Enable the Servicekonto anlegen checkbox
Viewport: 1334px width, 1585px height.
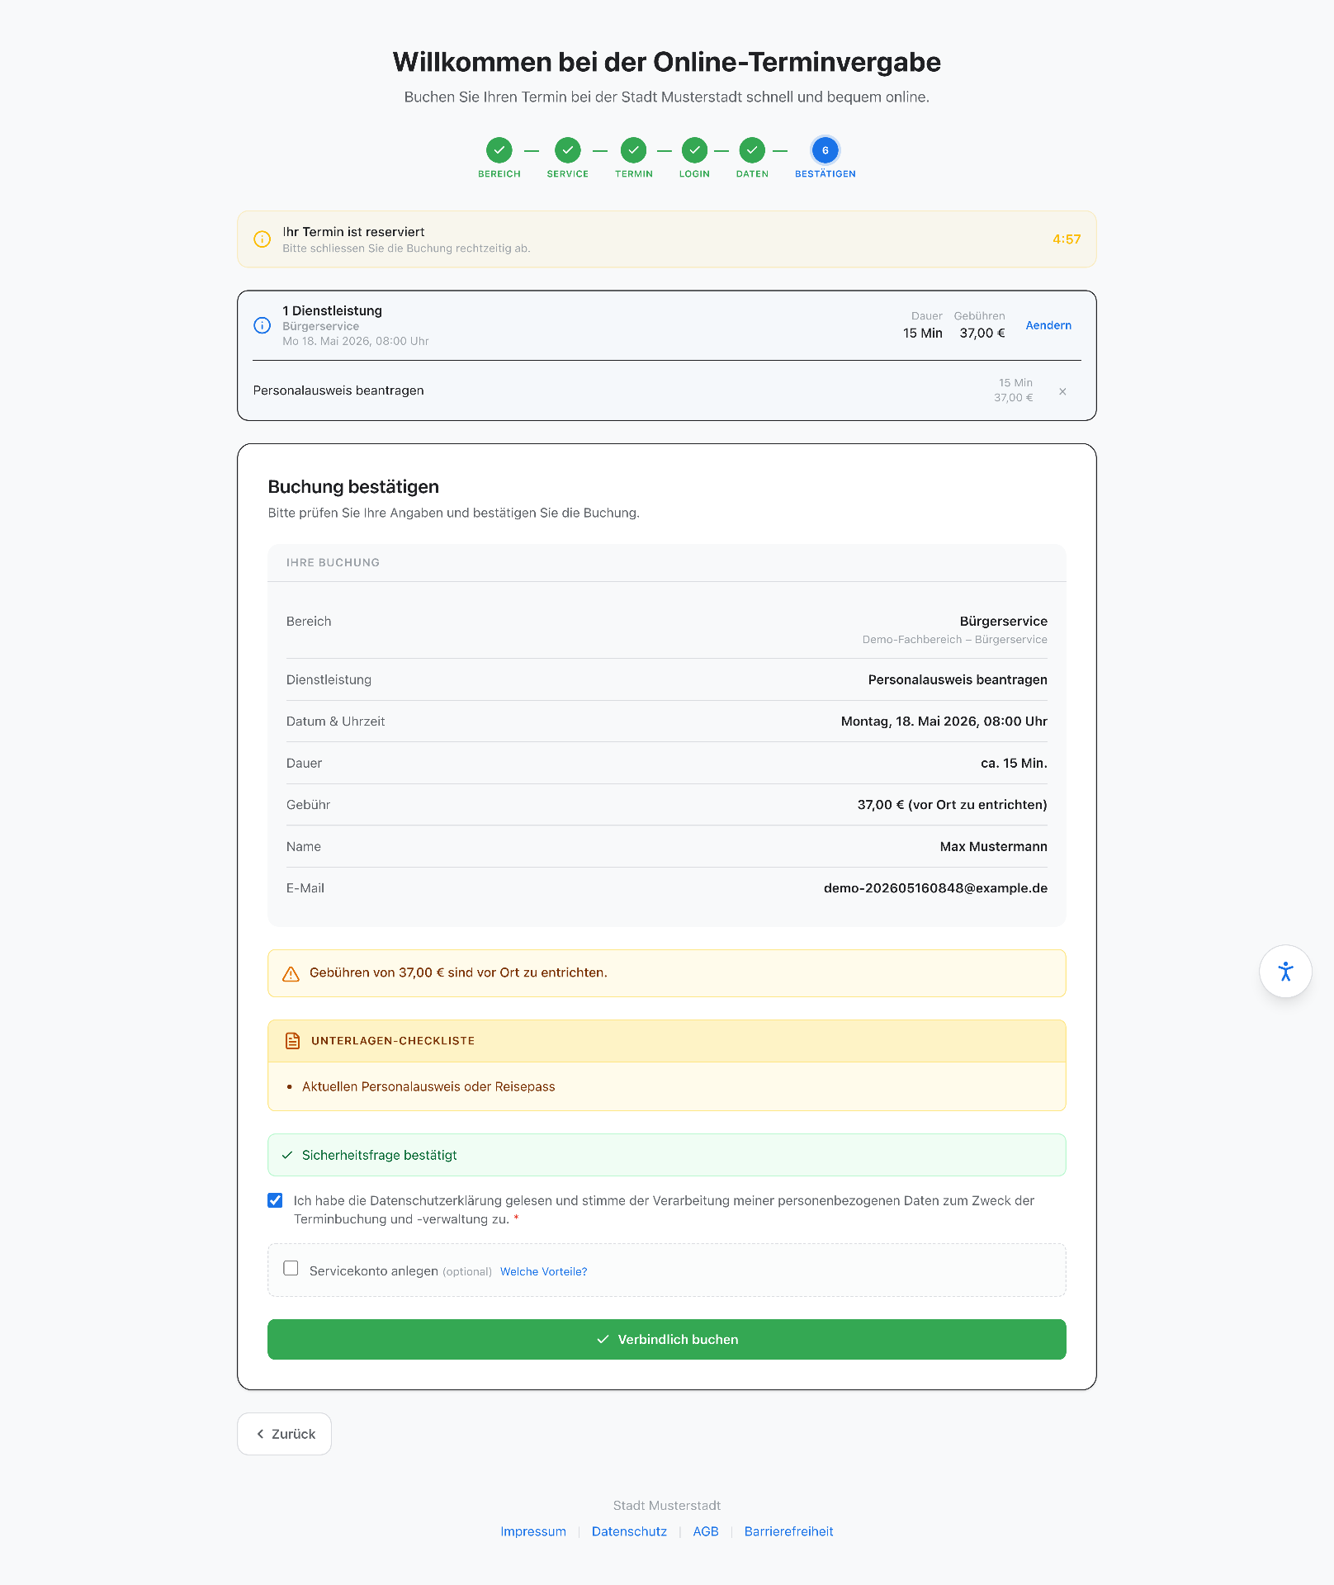(291, 1268)
